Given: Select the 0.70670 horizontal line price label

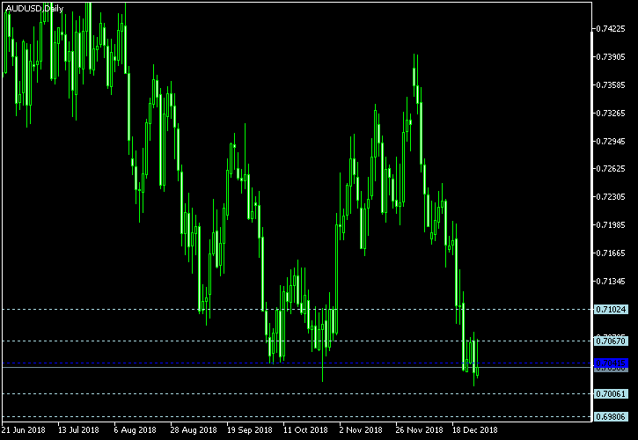Looking at the screenshot, I should pyautogui.click(x=611, y=341).
